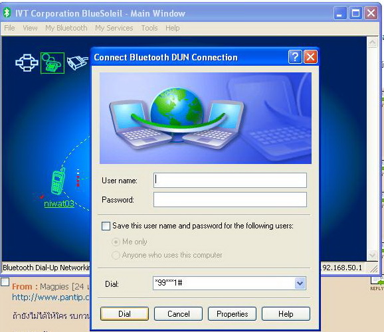Viewport: 384px width, 332px height.
Task: Click the red signal strength indicator near the phone
Action: pyautogui.click(x=78, y=178)
